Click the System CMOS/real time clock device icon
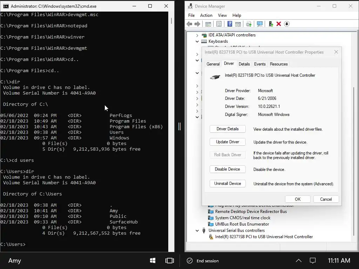Image resolution: width=359 pixels, height=269 pixels. 211,218
